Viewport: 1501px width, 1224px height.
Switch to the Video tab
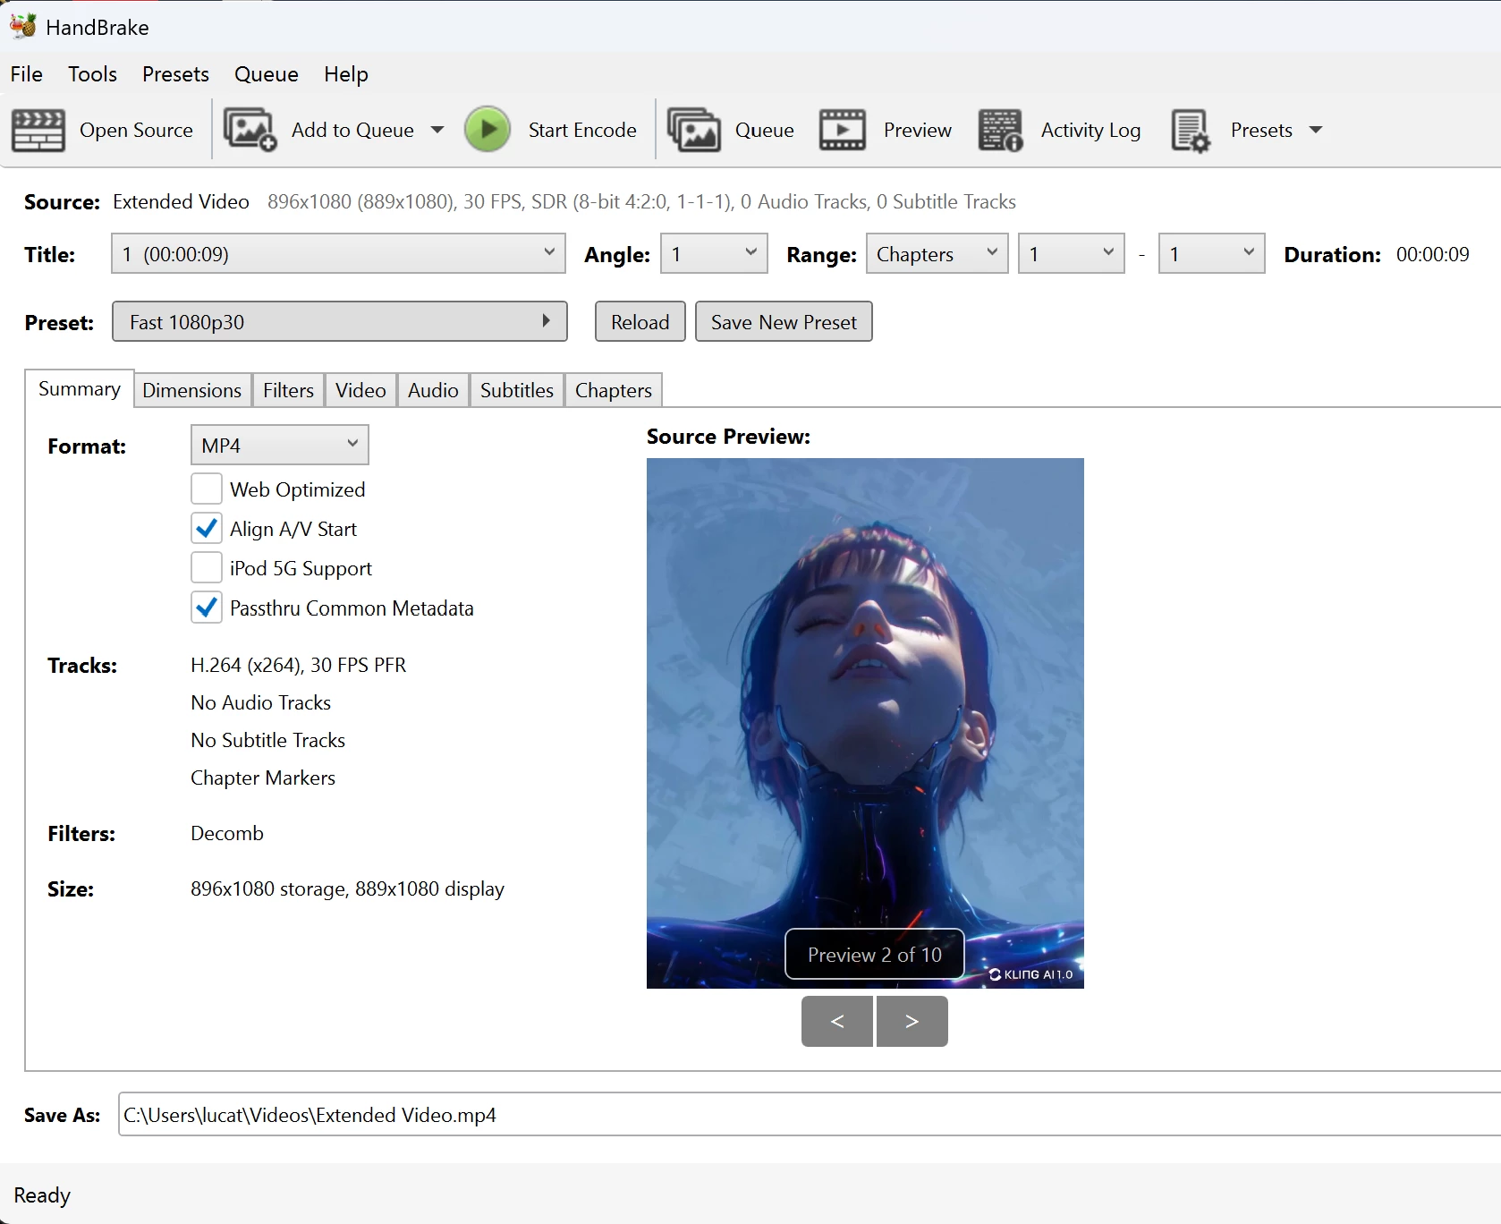point(360,390)
